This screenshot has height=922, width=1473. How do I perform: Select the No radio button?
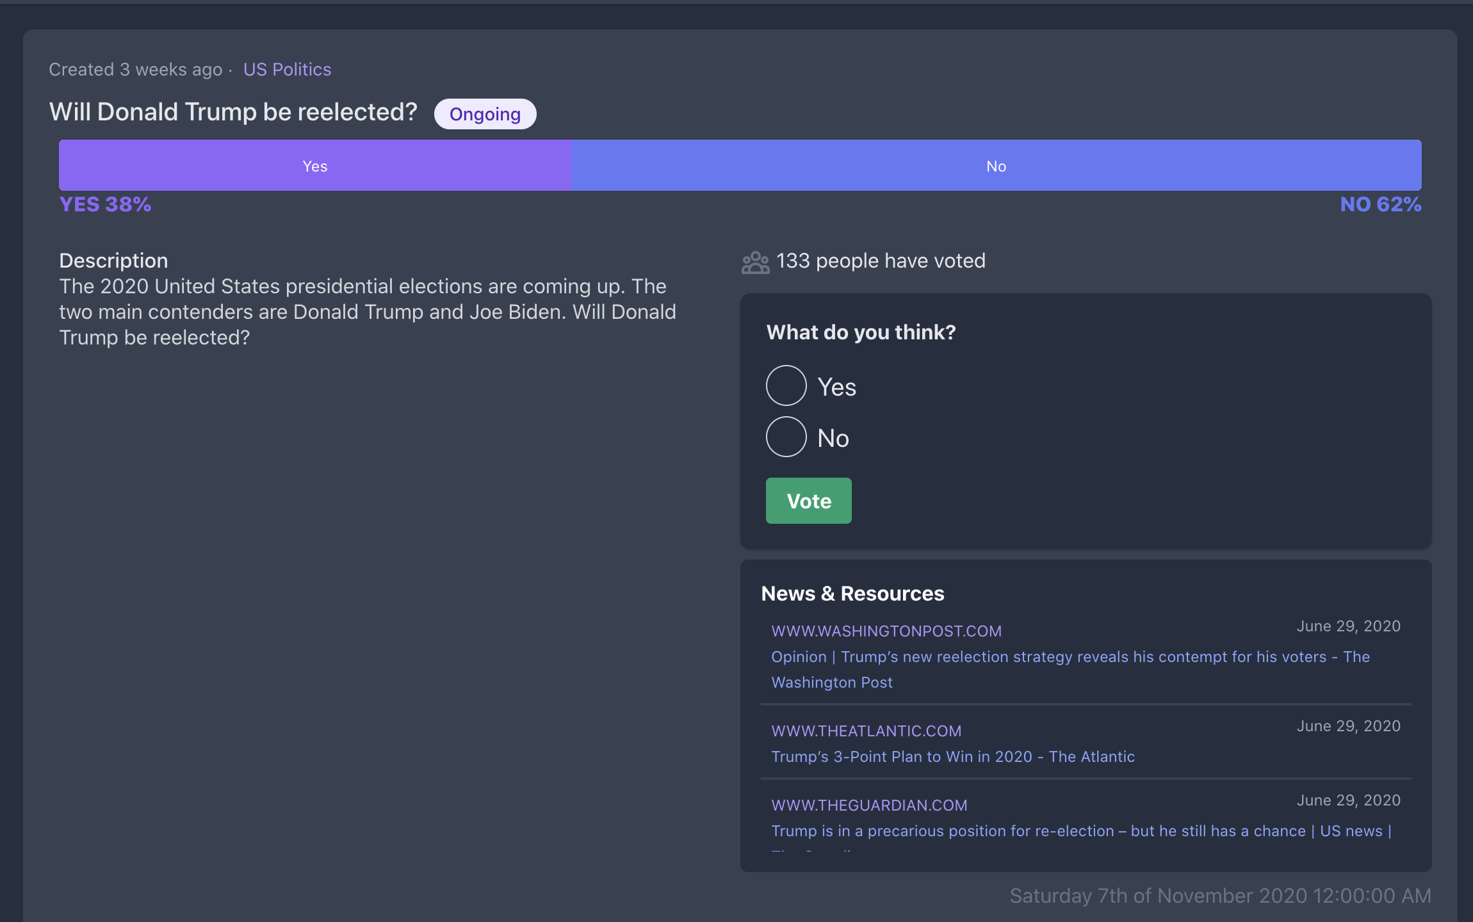tap(786, 437)
